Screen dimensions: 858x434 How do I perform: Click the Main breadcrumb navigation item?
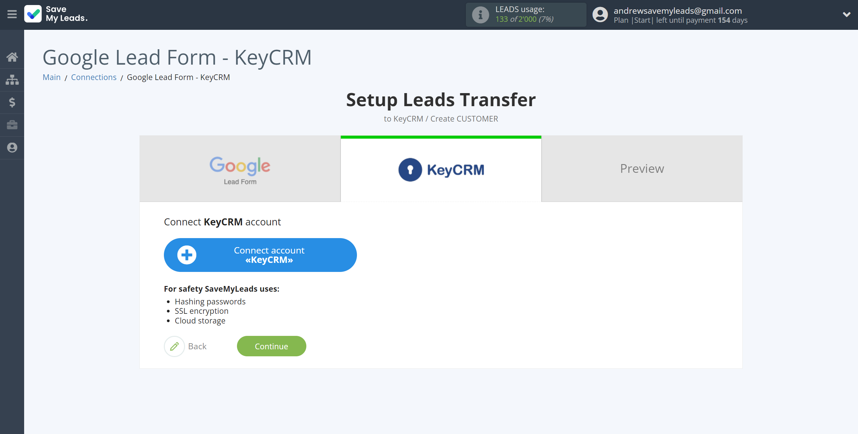52,77
